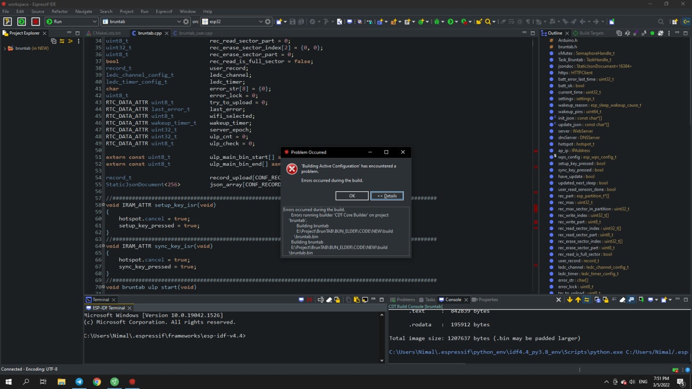Open the Outline View Menu three dots

[x=669, y=33]
